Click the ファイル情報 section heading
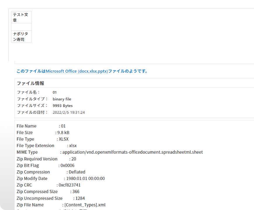This screenshot has width=254, height=210. click(x=30, y=83)
